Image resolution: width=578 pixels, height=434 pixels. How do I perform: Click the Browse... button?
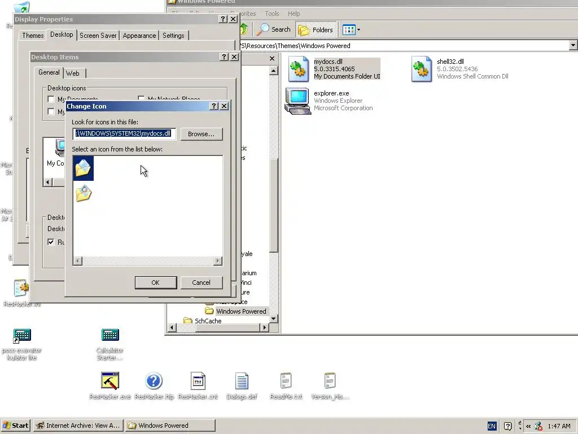pos(202,134)
